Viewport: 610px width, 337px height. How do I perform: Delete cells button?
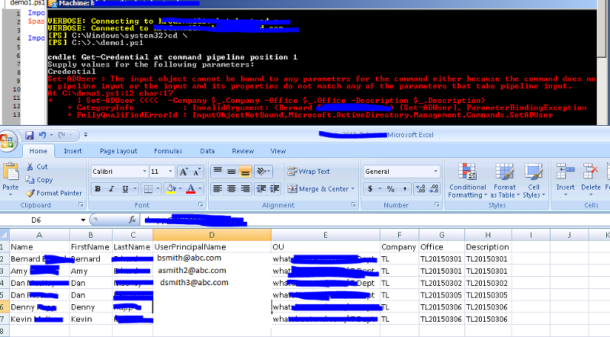(x=590, y=180)
